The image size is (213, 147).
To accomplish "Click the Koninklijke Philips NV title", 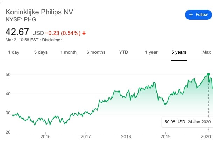I will pos(39,12).
